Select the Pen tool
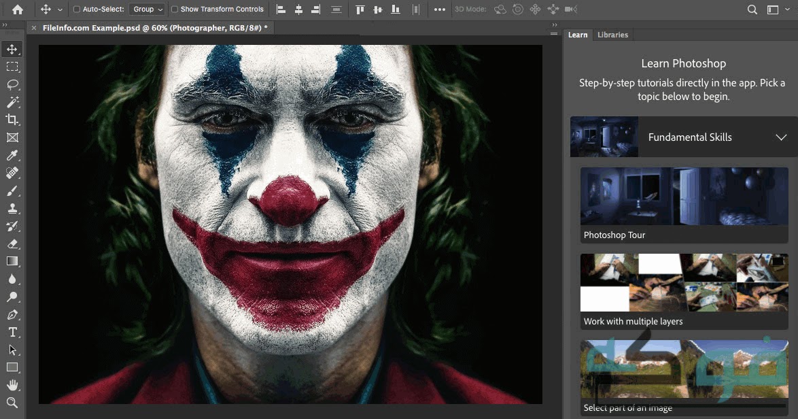 pos(12,315)
